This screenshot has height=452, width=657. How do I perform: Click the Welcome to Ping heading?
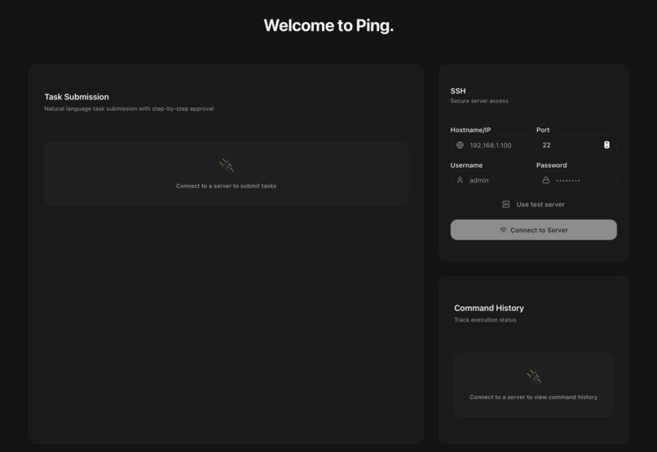328,25
